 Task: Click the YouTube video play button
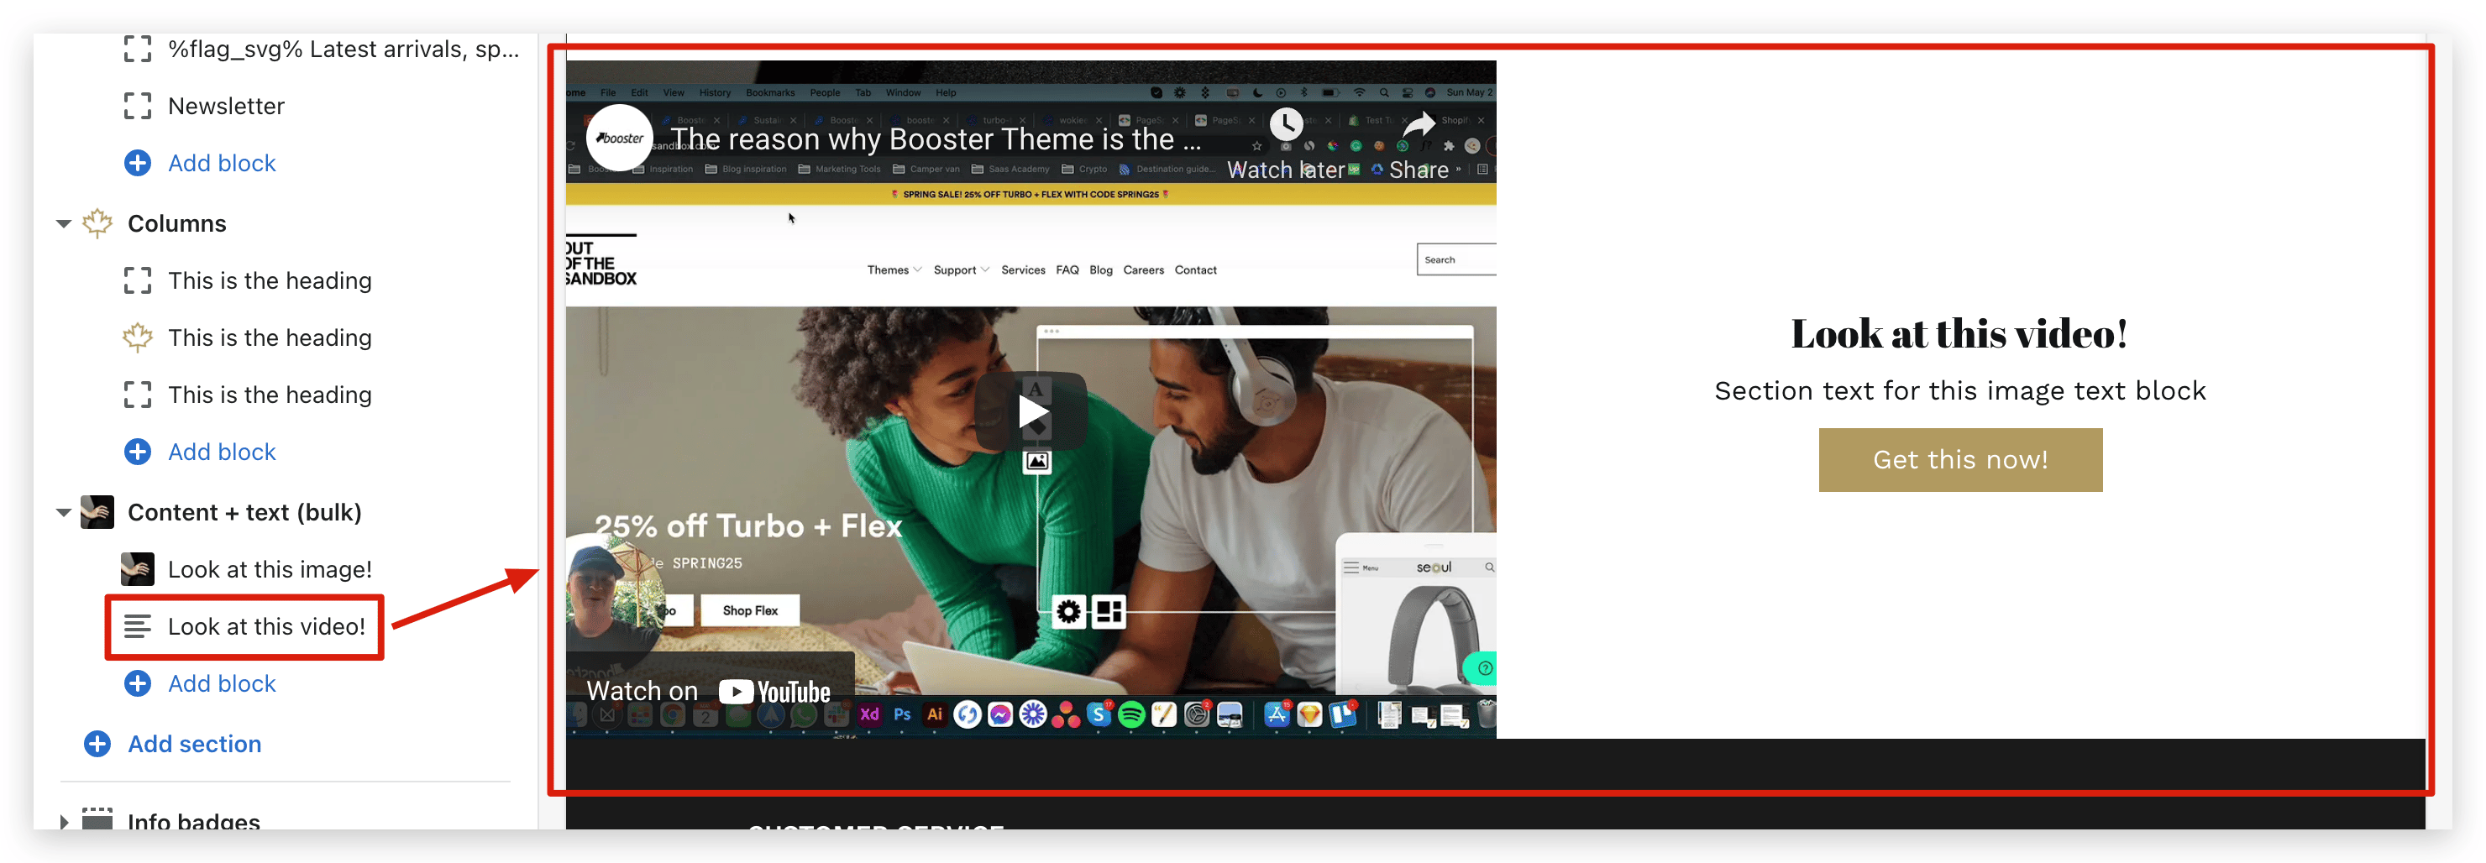[1031, 413]
